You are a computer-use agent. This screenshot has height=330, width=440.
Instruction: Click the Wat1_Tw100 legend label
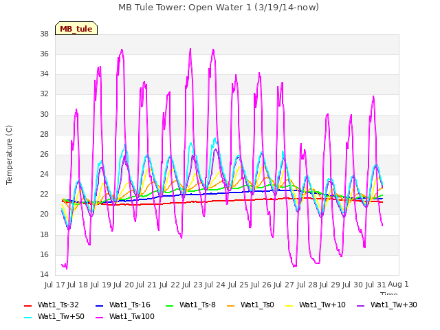point(132,316)
